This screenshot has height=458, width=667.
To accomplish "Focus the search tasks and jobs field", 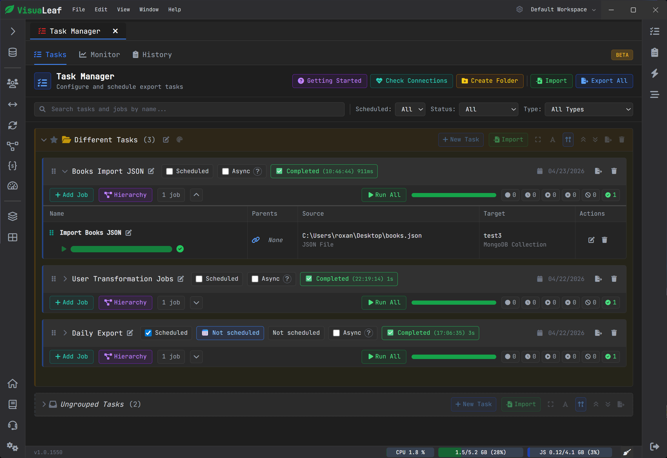I will 189,109.
